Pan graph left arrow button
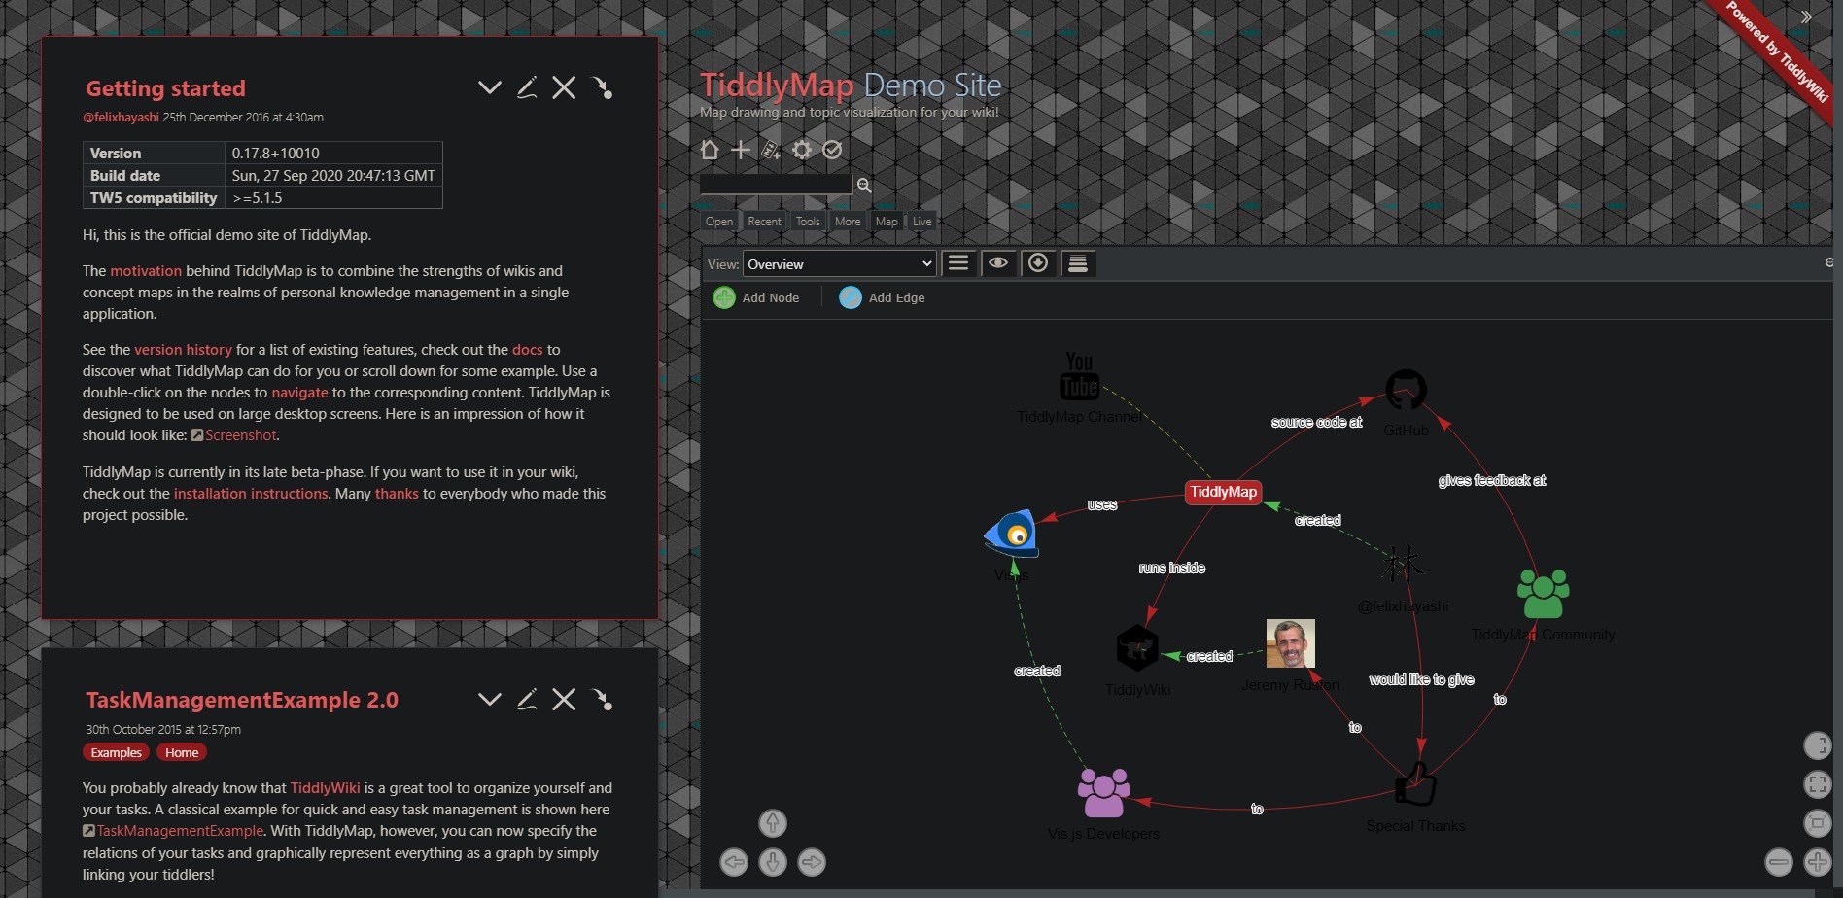The height and width of the screenshot is (898, 1843). click(734, 862)
